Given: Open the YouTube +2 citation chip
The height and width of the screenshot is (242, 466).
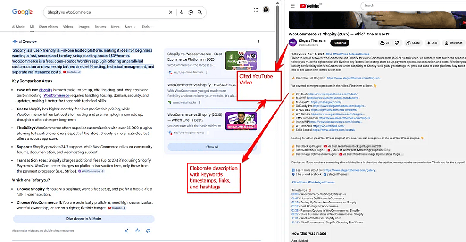Looking at the screenshot, I should (72, 72).
